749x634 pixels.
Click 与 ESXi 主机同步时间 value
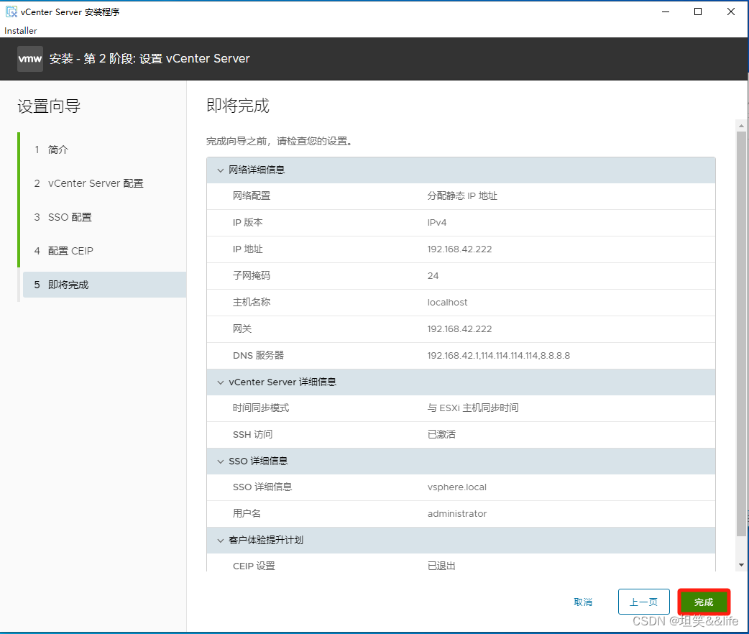(473, 408)
